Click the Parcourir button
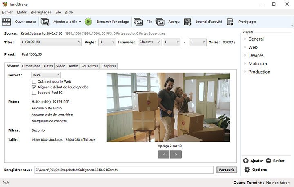Viewport: 294px width, 187px height. point(226,170)
